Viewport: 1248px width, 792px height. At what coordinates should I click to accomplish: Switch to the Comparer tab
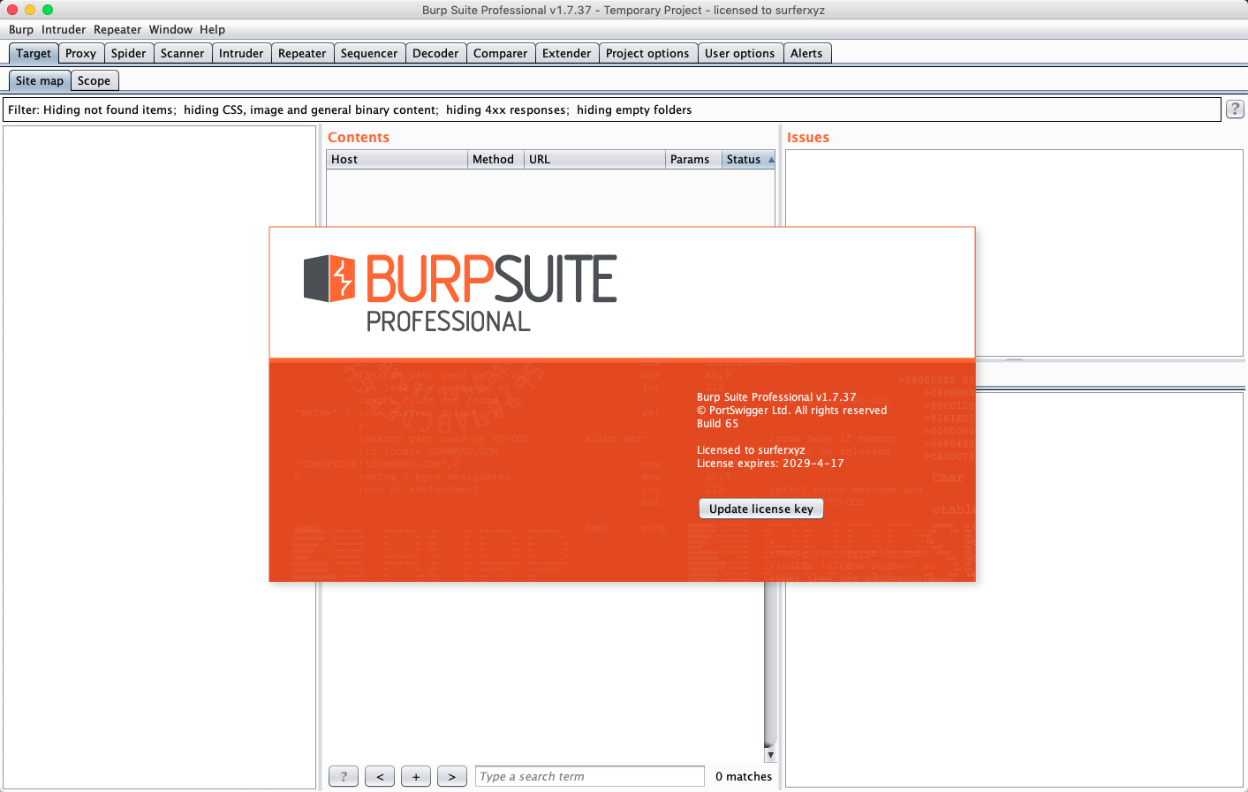(500, 53)
